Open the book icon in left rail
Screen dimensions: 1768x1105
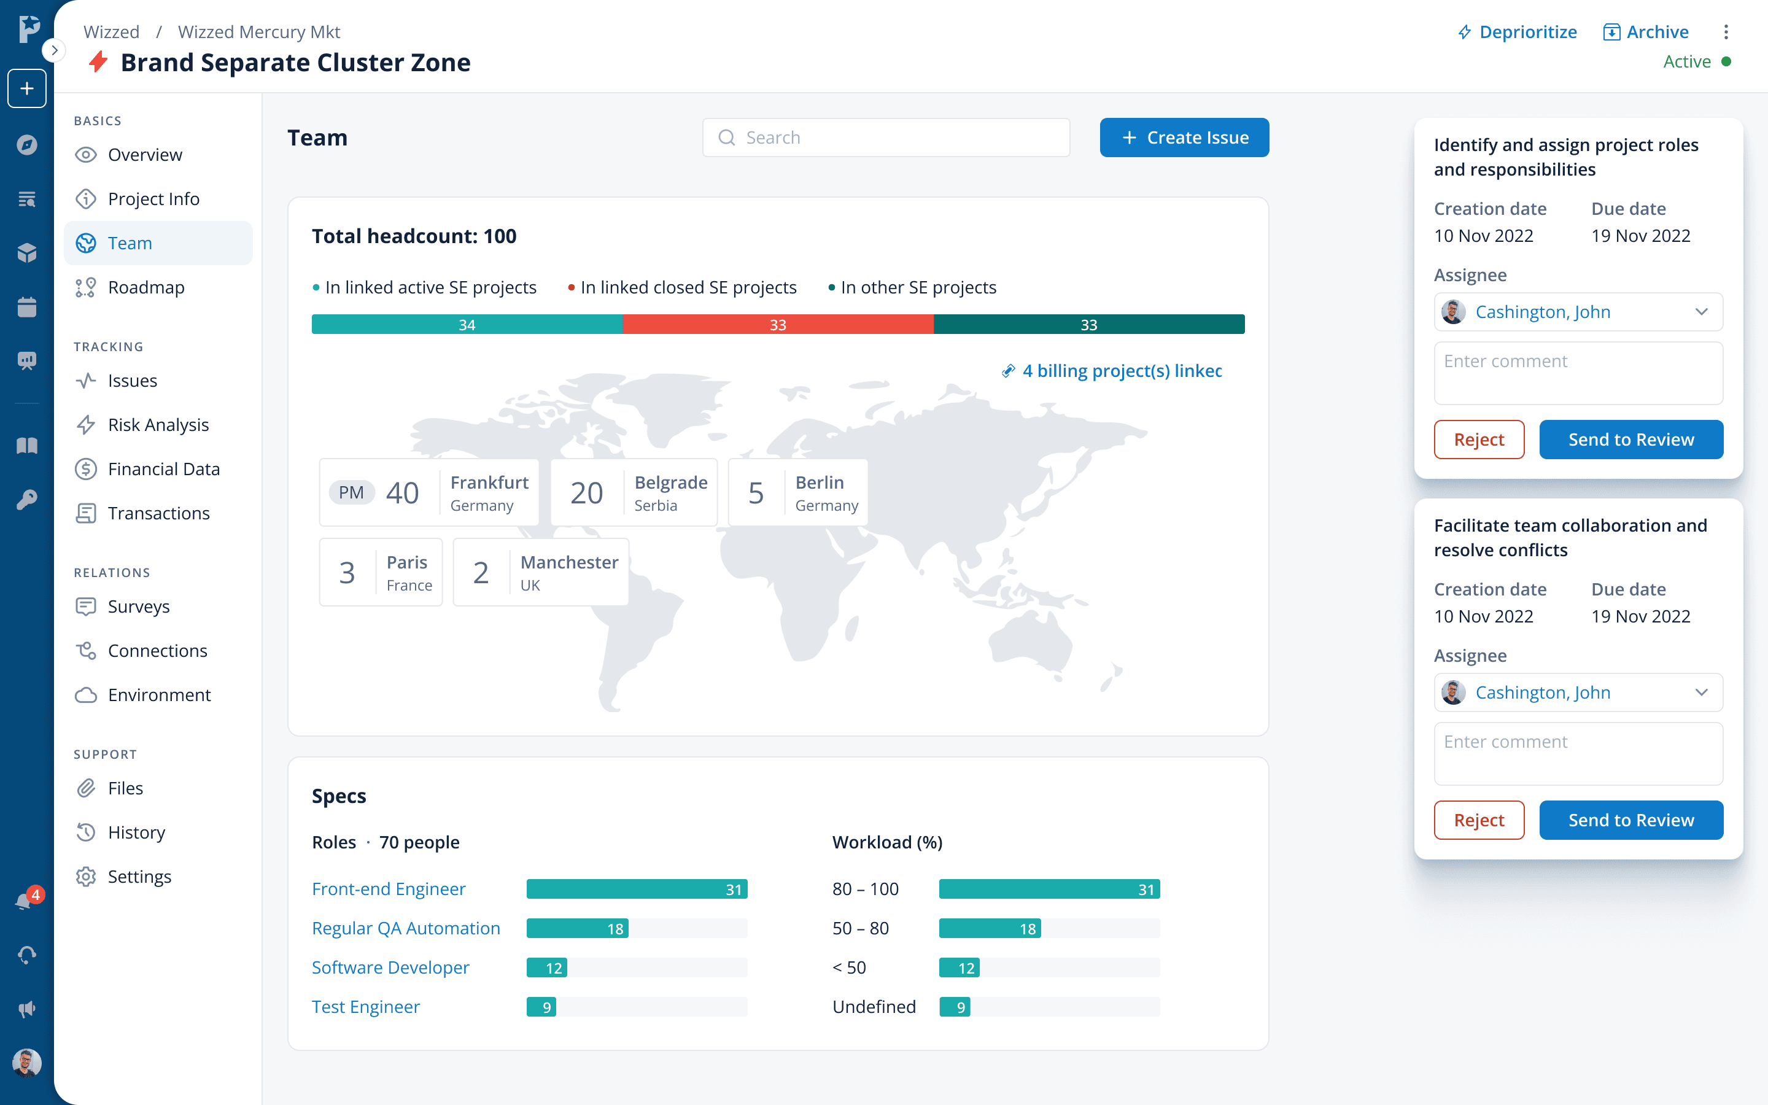(27, 446)
